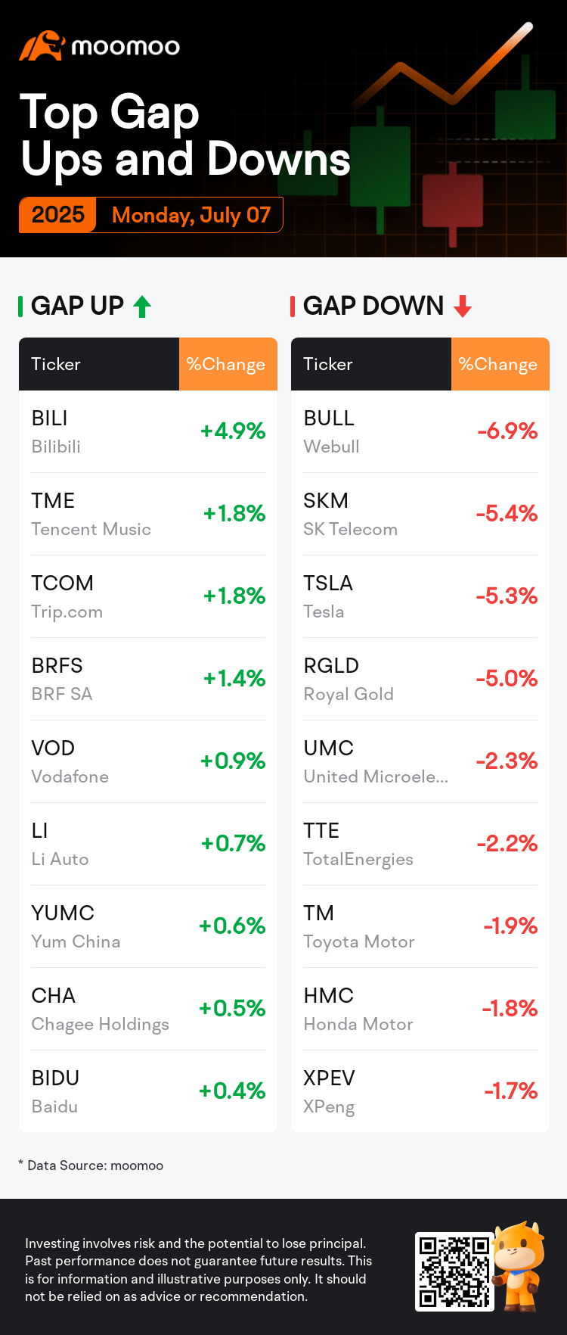567x1335 pixels.
Task: Click the moomoo bull logo icon
Action: point(42,45)
